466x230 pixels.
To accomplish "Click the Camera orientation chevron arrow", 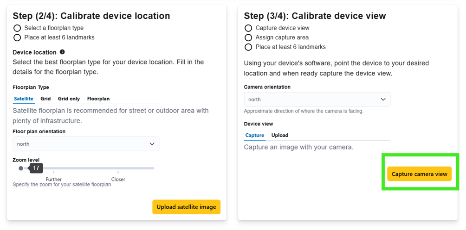I will [383, 99].
